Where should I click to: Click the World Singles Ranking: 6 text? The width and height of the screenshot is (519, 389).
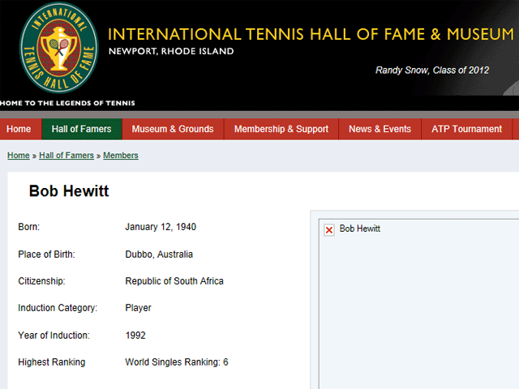point(177,362)
